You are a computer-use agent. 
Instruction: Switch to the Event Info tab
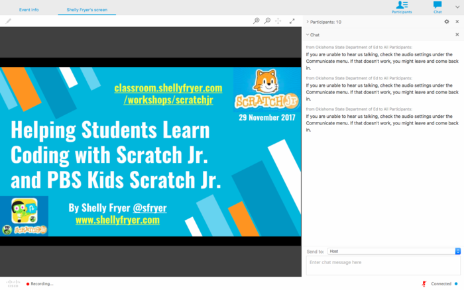pos(28,11)
